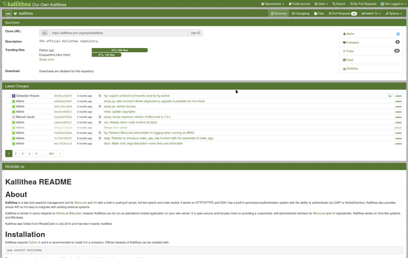Open the Gists dropdown menu

pos(321,4)
